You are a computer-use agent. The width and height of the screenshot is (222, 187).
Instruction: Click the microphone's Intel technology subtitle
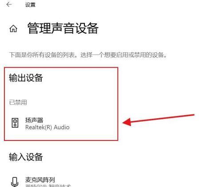tap(48, 186)
